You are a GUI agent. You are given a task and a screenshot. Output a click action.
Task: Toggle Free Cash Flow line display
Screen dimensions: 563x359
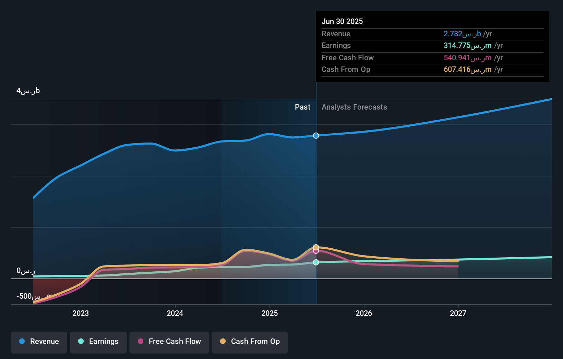[x=169, y=342]
